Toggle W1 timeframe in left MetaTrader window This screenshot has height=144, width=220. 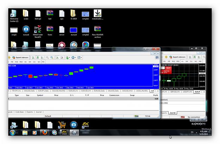pos(39,62)
